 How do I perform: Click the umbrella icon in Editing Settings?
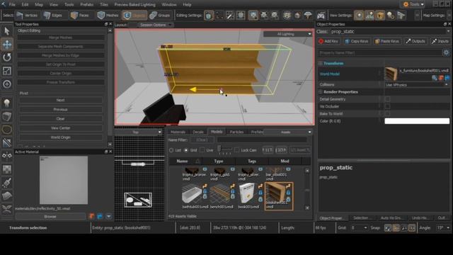[x=308, y=16]
